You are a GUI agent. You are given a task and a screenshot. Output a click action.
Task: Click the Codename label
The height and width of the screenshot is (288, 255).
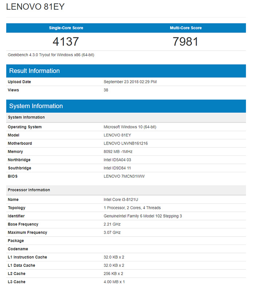(x=18, y=249)
